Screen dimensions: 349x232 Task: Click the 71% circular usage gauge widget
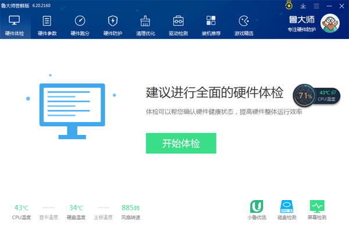click(304, 95)
